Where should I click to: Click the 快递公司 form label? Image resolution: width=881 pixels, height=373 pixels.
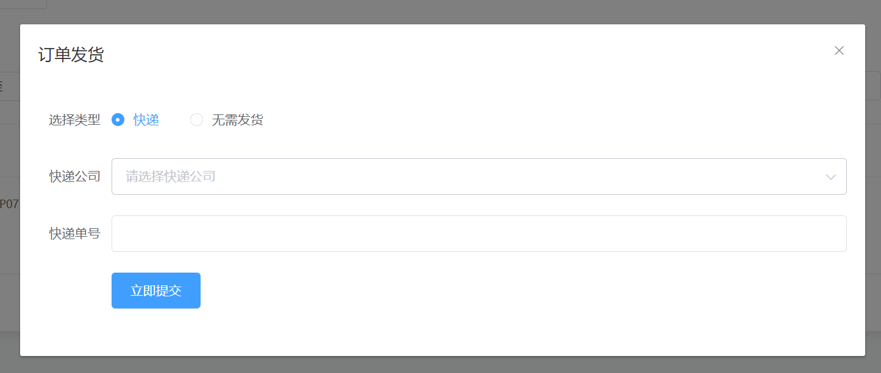coord(74,176)
